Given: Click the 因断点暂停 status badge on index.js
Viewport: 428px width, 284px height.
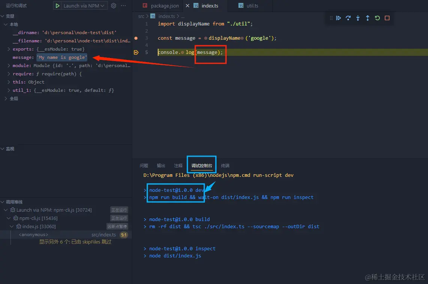Looking at the screenshot, I should point(117,226).
